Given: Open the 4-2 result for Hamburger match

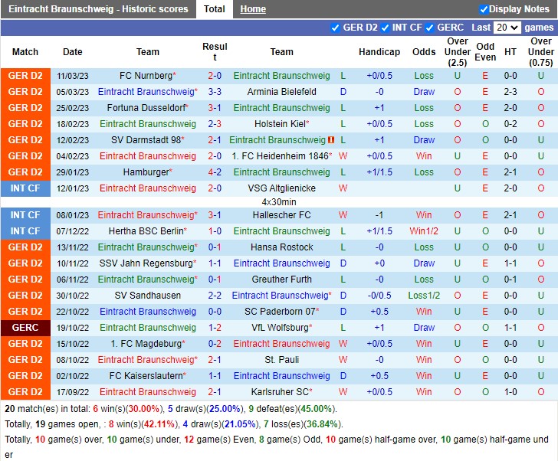Looking at the screenshot, I should [215, 172].
